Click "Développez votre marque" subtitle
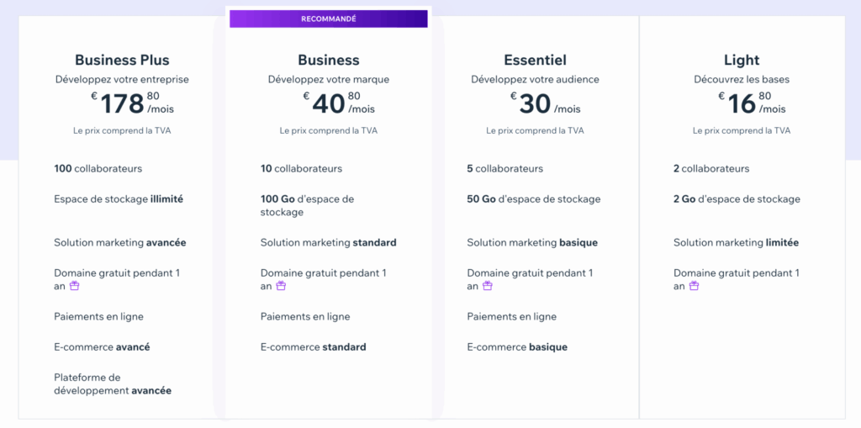The image size is (861, 428). coord(328,80)
